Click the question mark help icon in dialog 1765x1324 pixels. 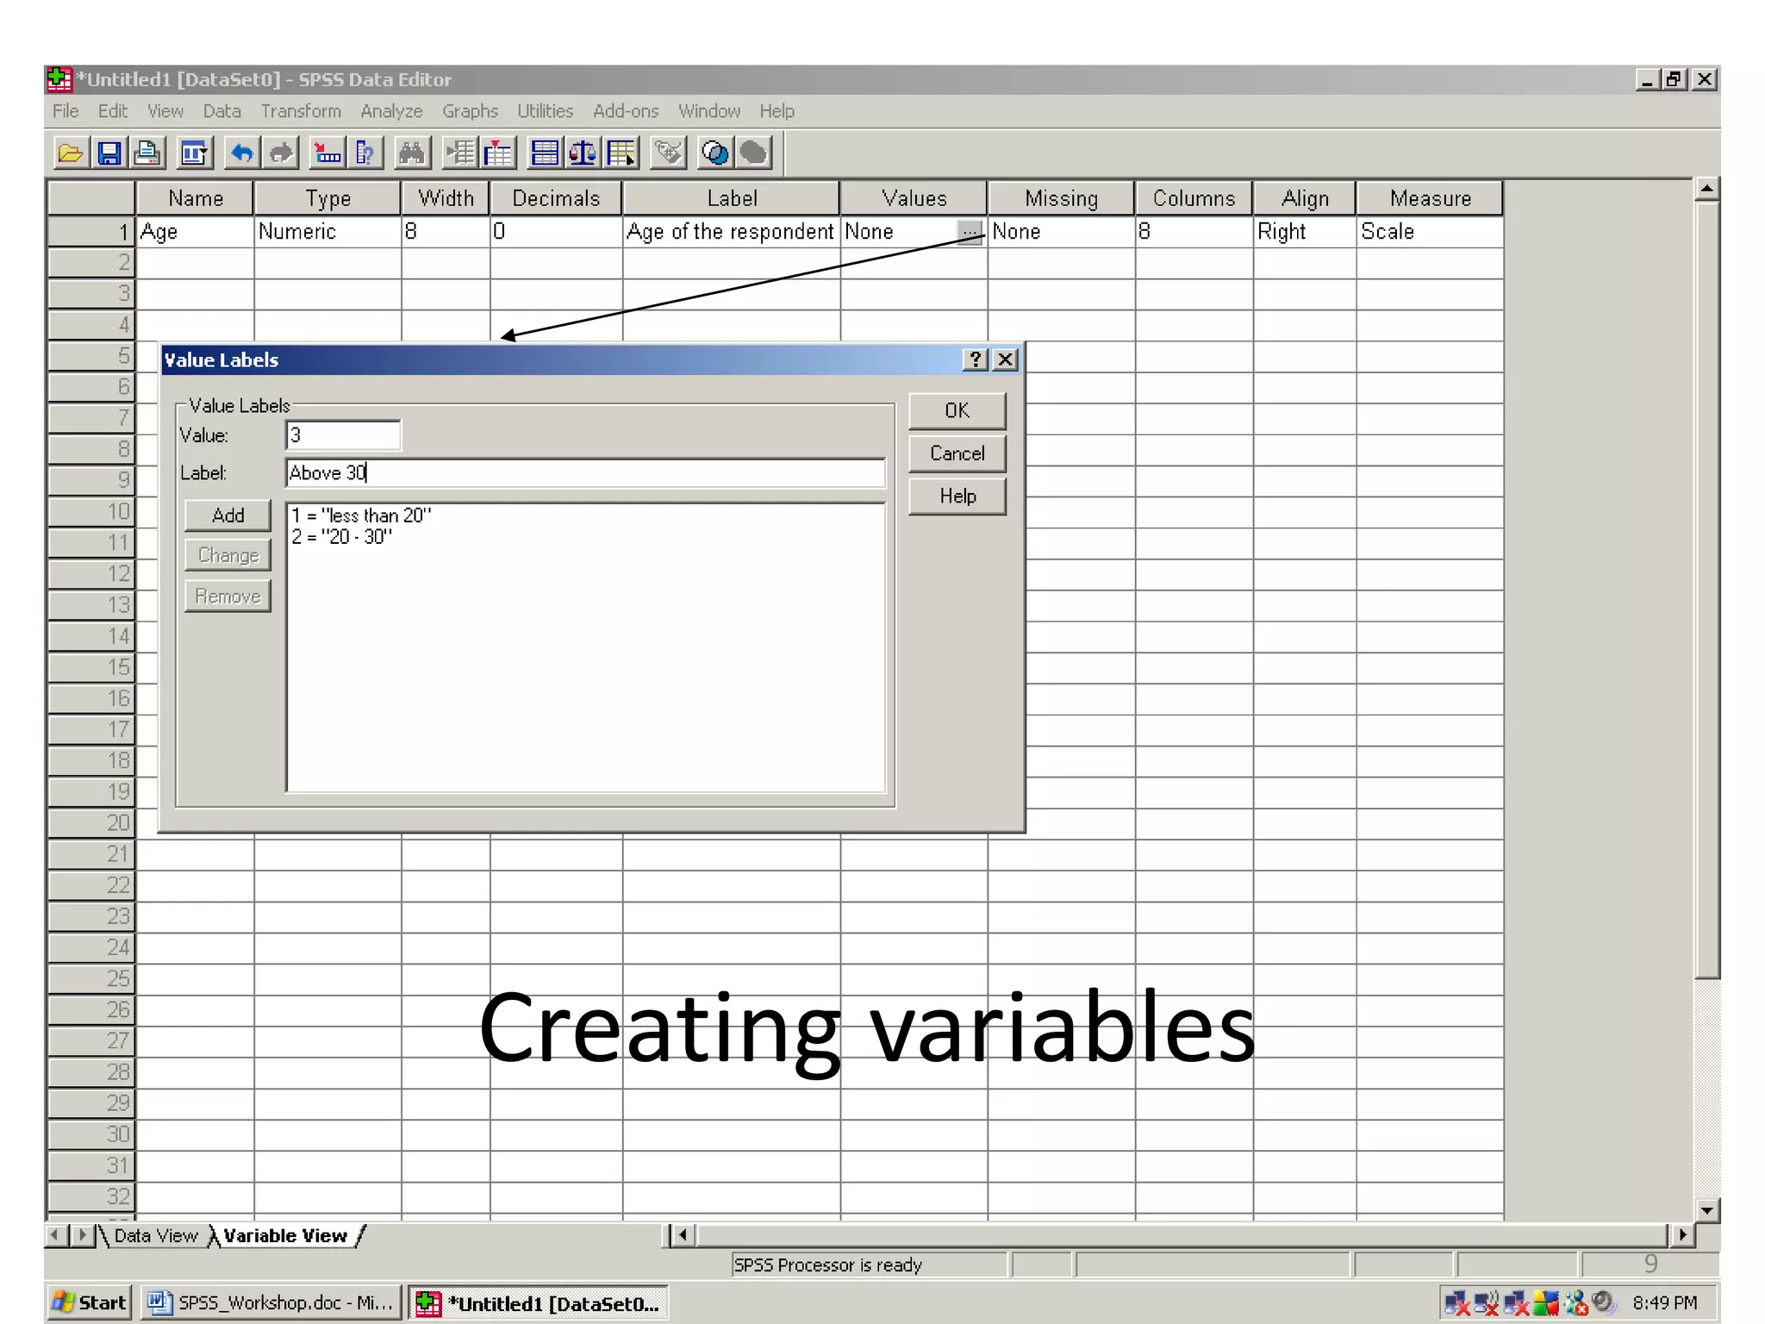pyautogui.click(x=975, y=359)
